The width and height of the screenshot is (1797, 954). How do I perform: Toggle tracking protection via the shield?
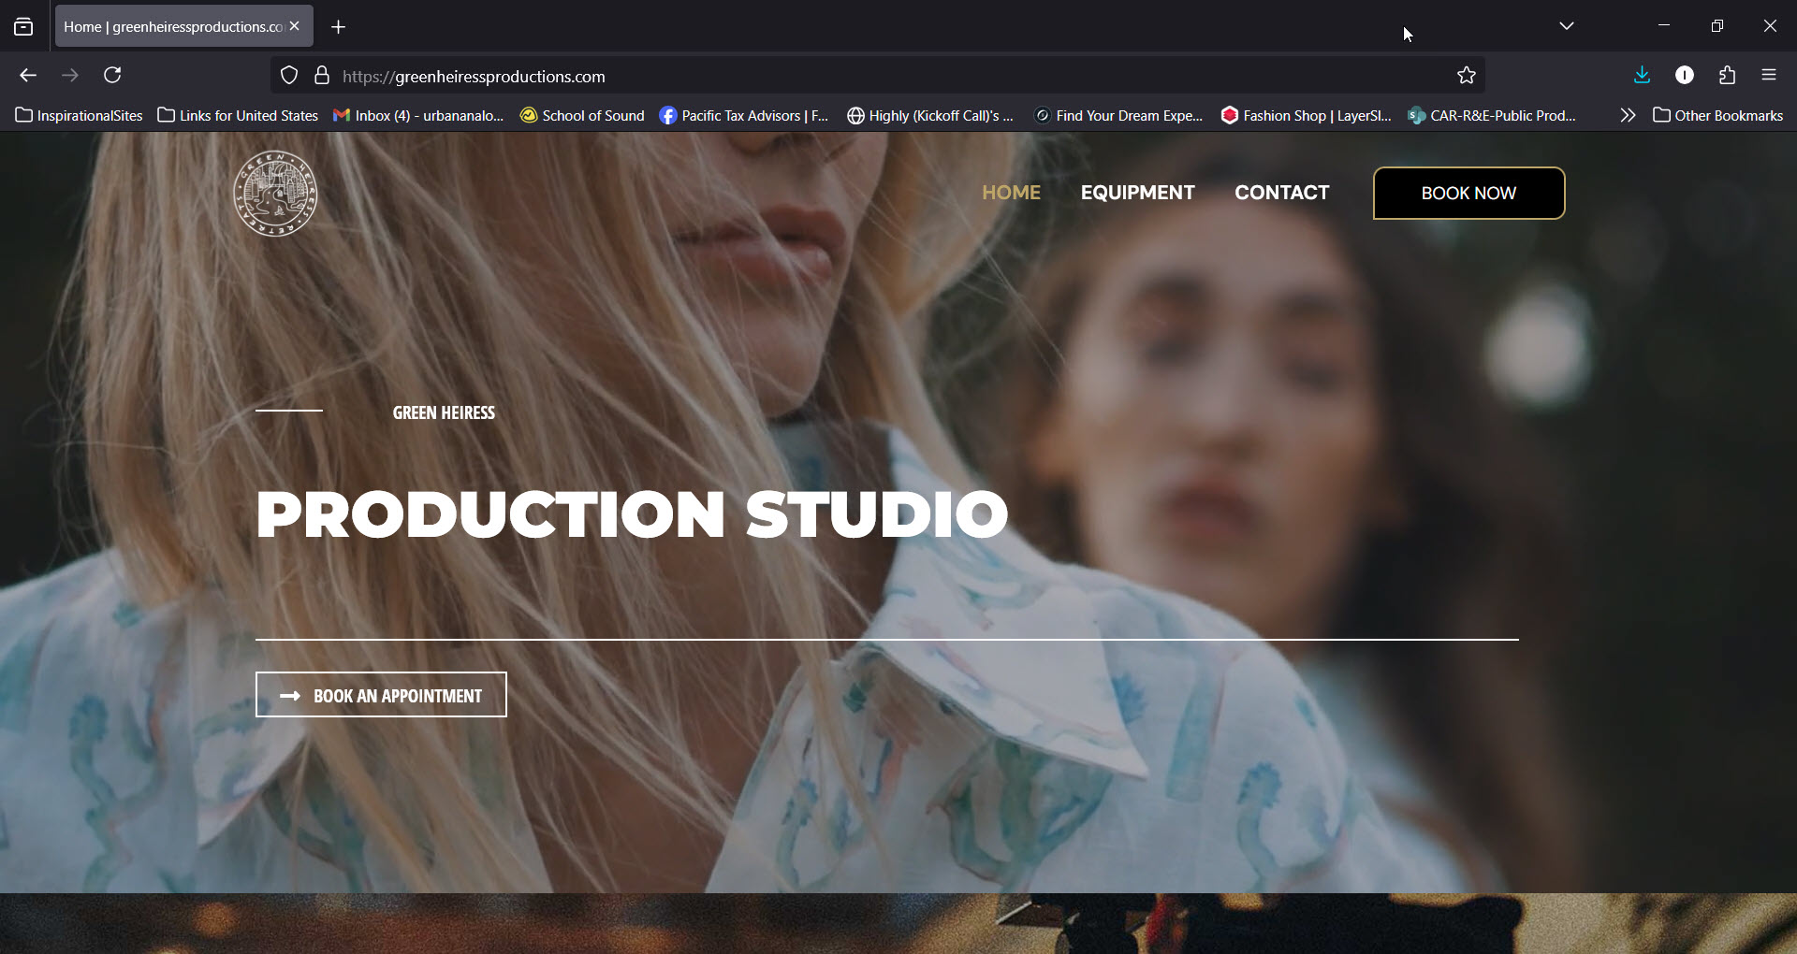point(288,75)
